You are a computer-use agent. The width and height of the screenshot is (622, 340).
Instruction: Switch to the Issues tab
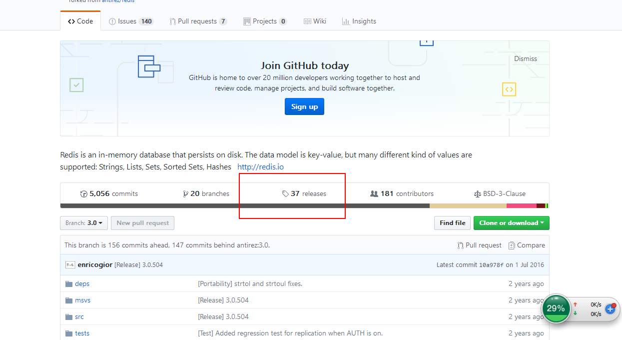131,21
